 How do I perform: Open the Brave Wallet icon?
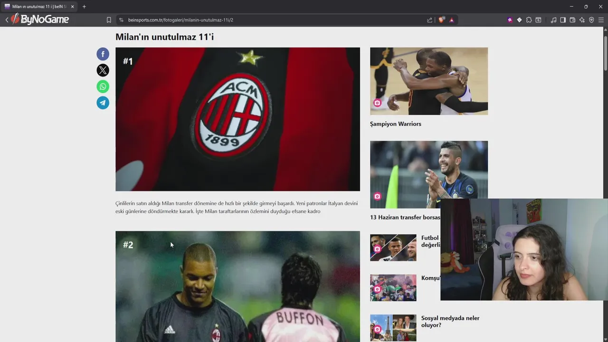tap(572, 20)
